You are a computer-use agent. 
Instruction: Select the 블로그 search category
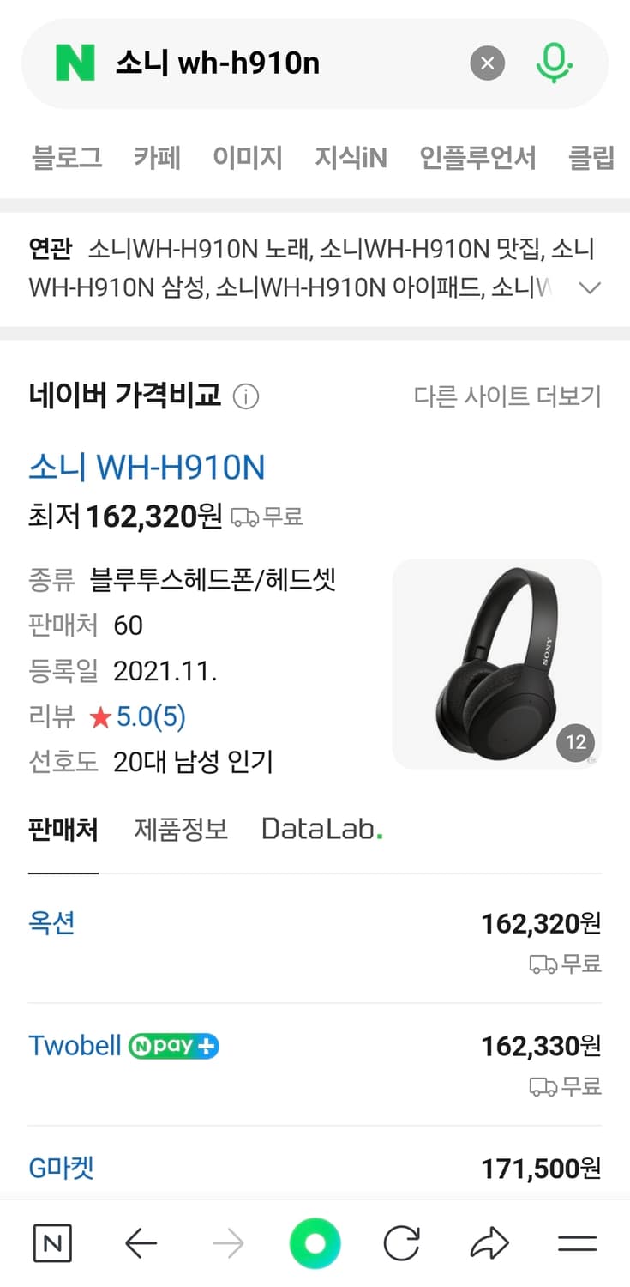[x=67, y=158]
